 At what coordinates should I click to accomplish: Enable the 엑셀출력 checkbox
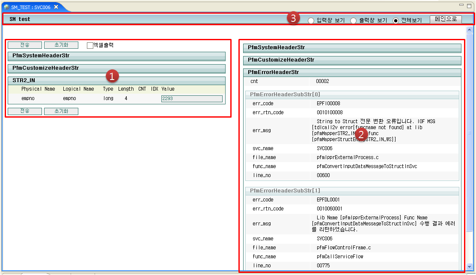[90, 45]
